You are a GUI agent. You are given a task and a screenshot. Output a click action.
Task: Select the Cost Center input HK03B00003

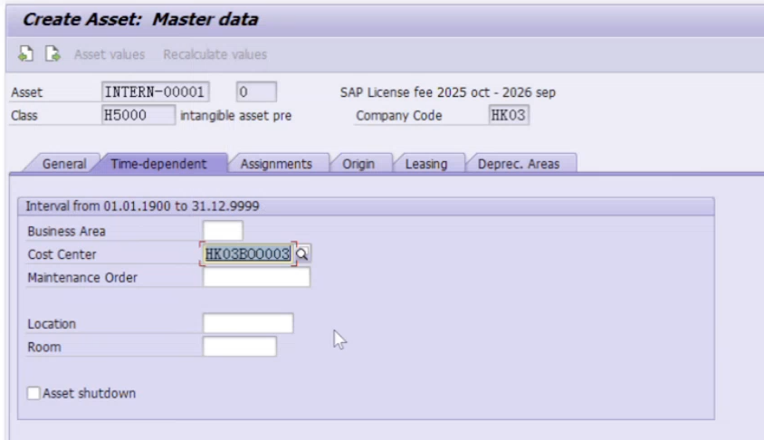[247, 254]
